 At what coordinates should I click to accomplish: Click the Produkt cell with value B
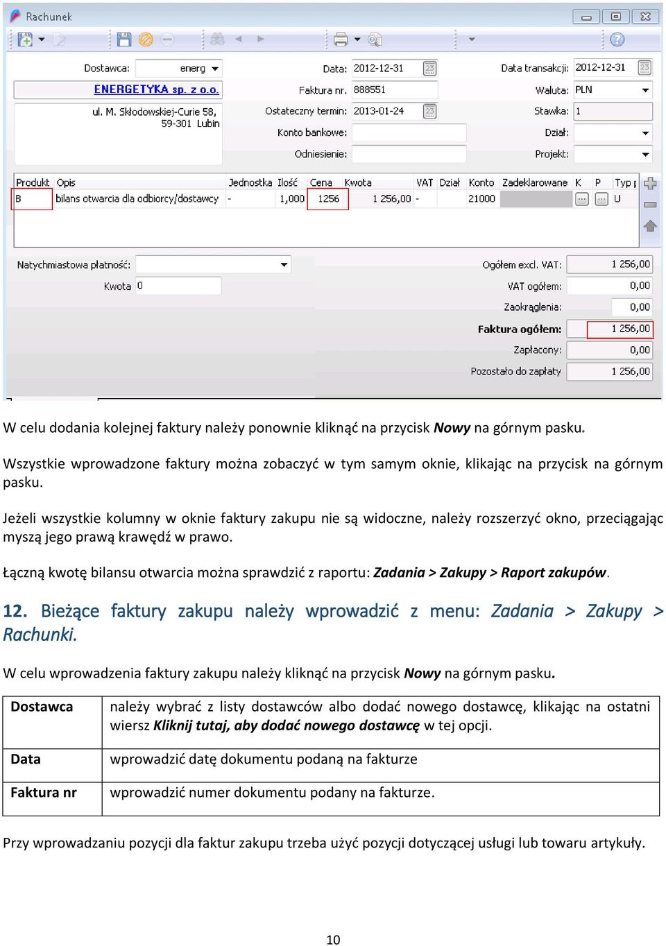pyautogui.click(x=33, y=199)
